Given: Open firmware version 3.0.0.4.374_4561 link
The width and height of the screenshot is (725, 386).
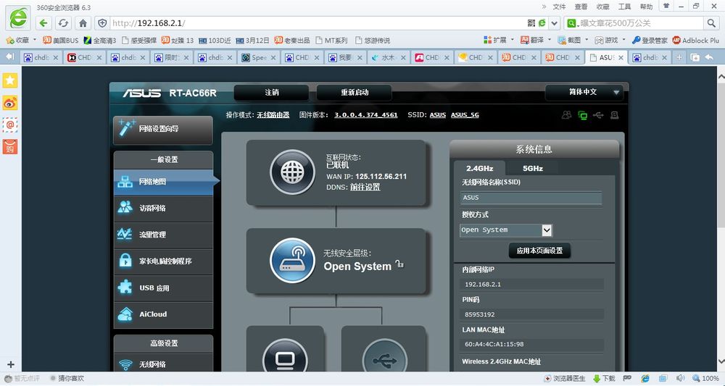Looking at the screenshot, I should point(365,115).
